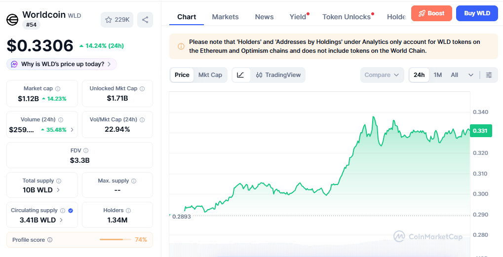This screenshot has height=257, width=503.
Task: Open the Volume (24h) info icon
Action: 61,120
